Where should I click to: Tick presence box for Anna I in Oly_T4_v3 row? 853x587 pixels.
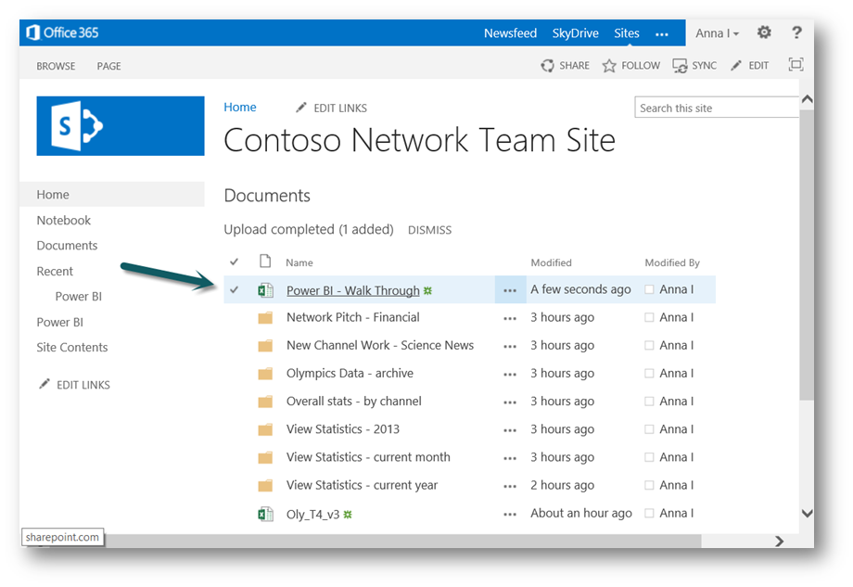click(x=649, y=513)
